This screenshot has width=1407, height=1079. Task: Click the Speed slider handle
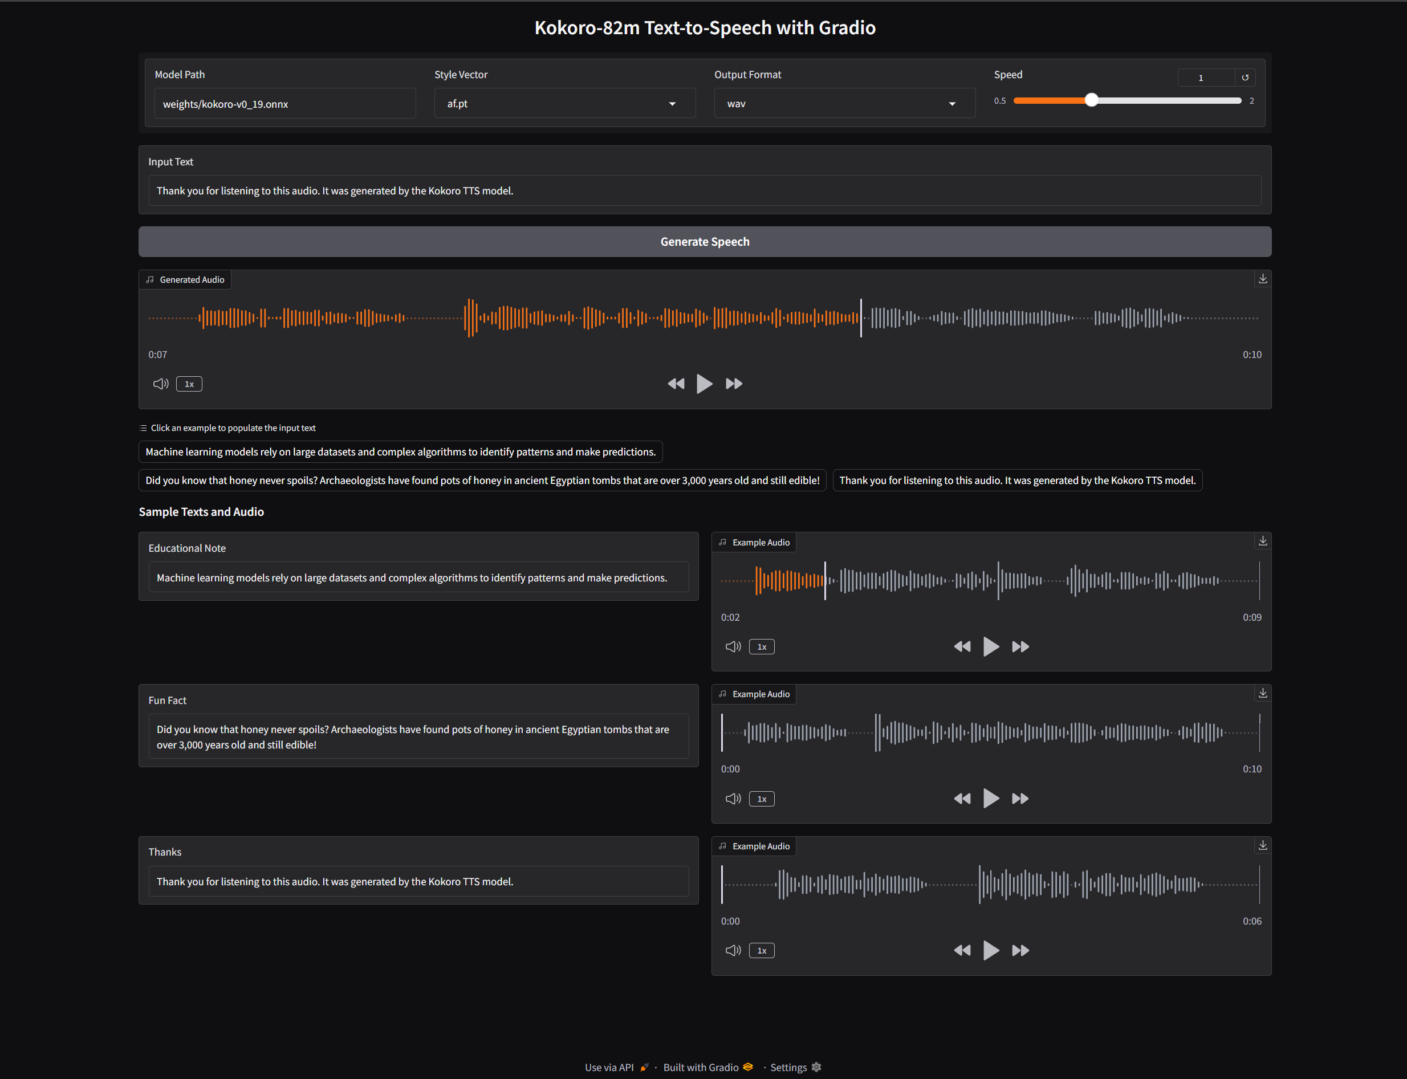[1091, 100]
